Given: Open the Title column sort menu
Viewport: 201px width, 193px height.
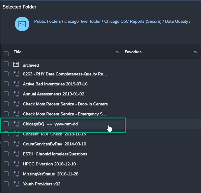Looking at the screenshot, I should [x=117, y=52].
